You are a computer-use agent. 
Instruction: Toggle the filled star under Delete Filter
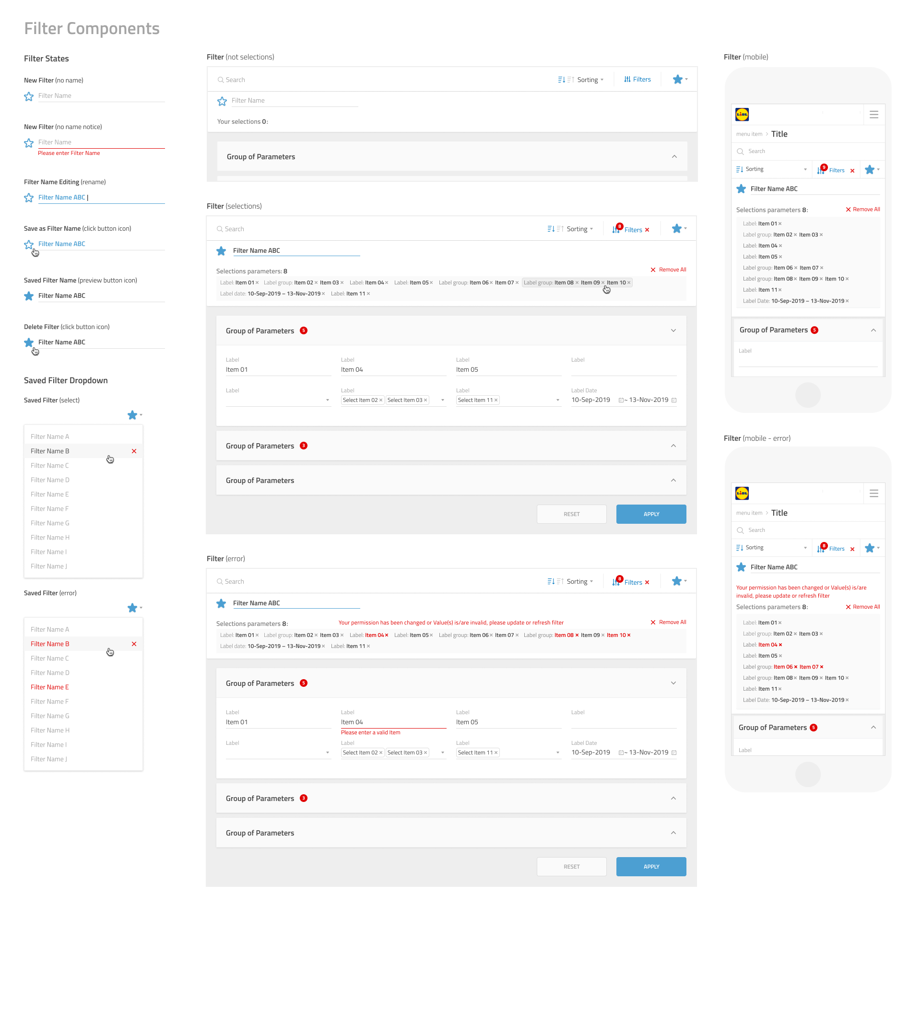[x=29, y=342]
